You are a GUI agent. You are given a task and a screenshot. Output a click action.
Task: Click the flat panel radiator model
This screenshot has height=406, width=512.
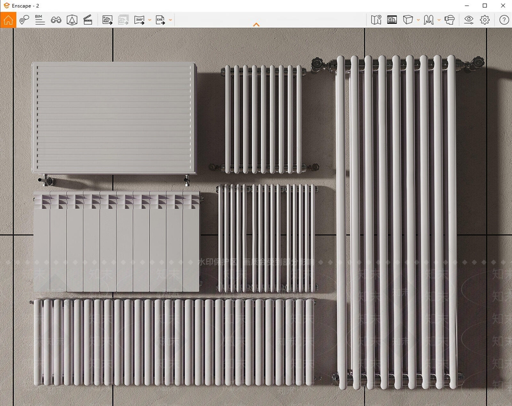pyautogui.click(x=114, y=118)
